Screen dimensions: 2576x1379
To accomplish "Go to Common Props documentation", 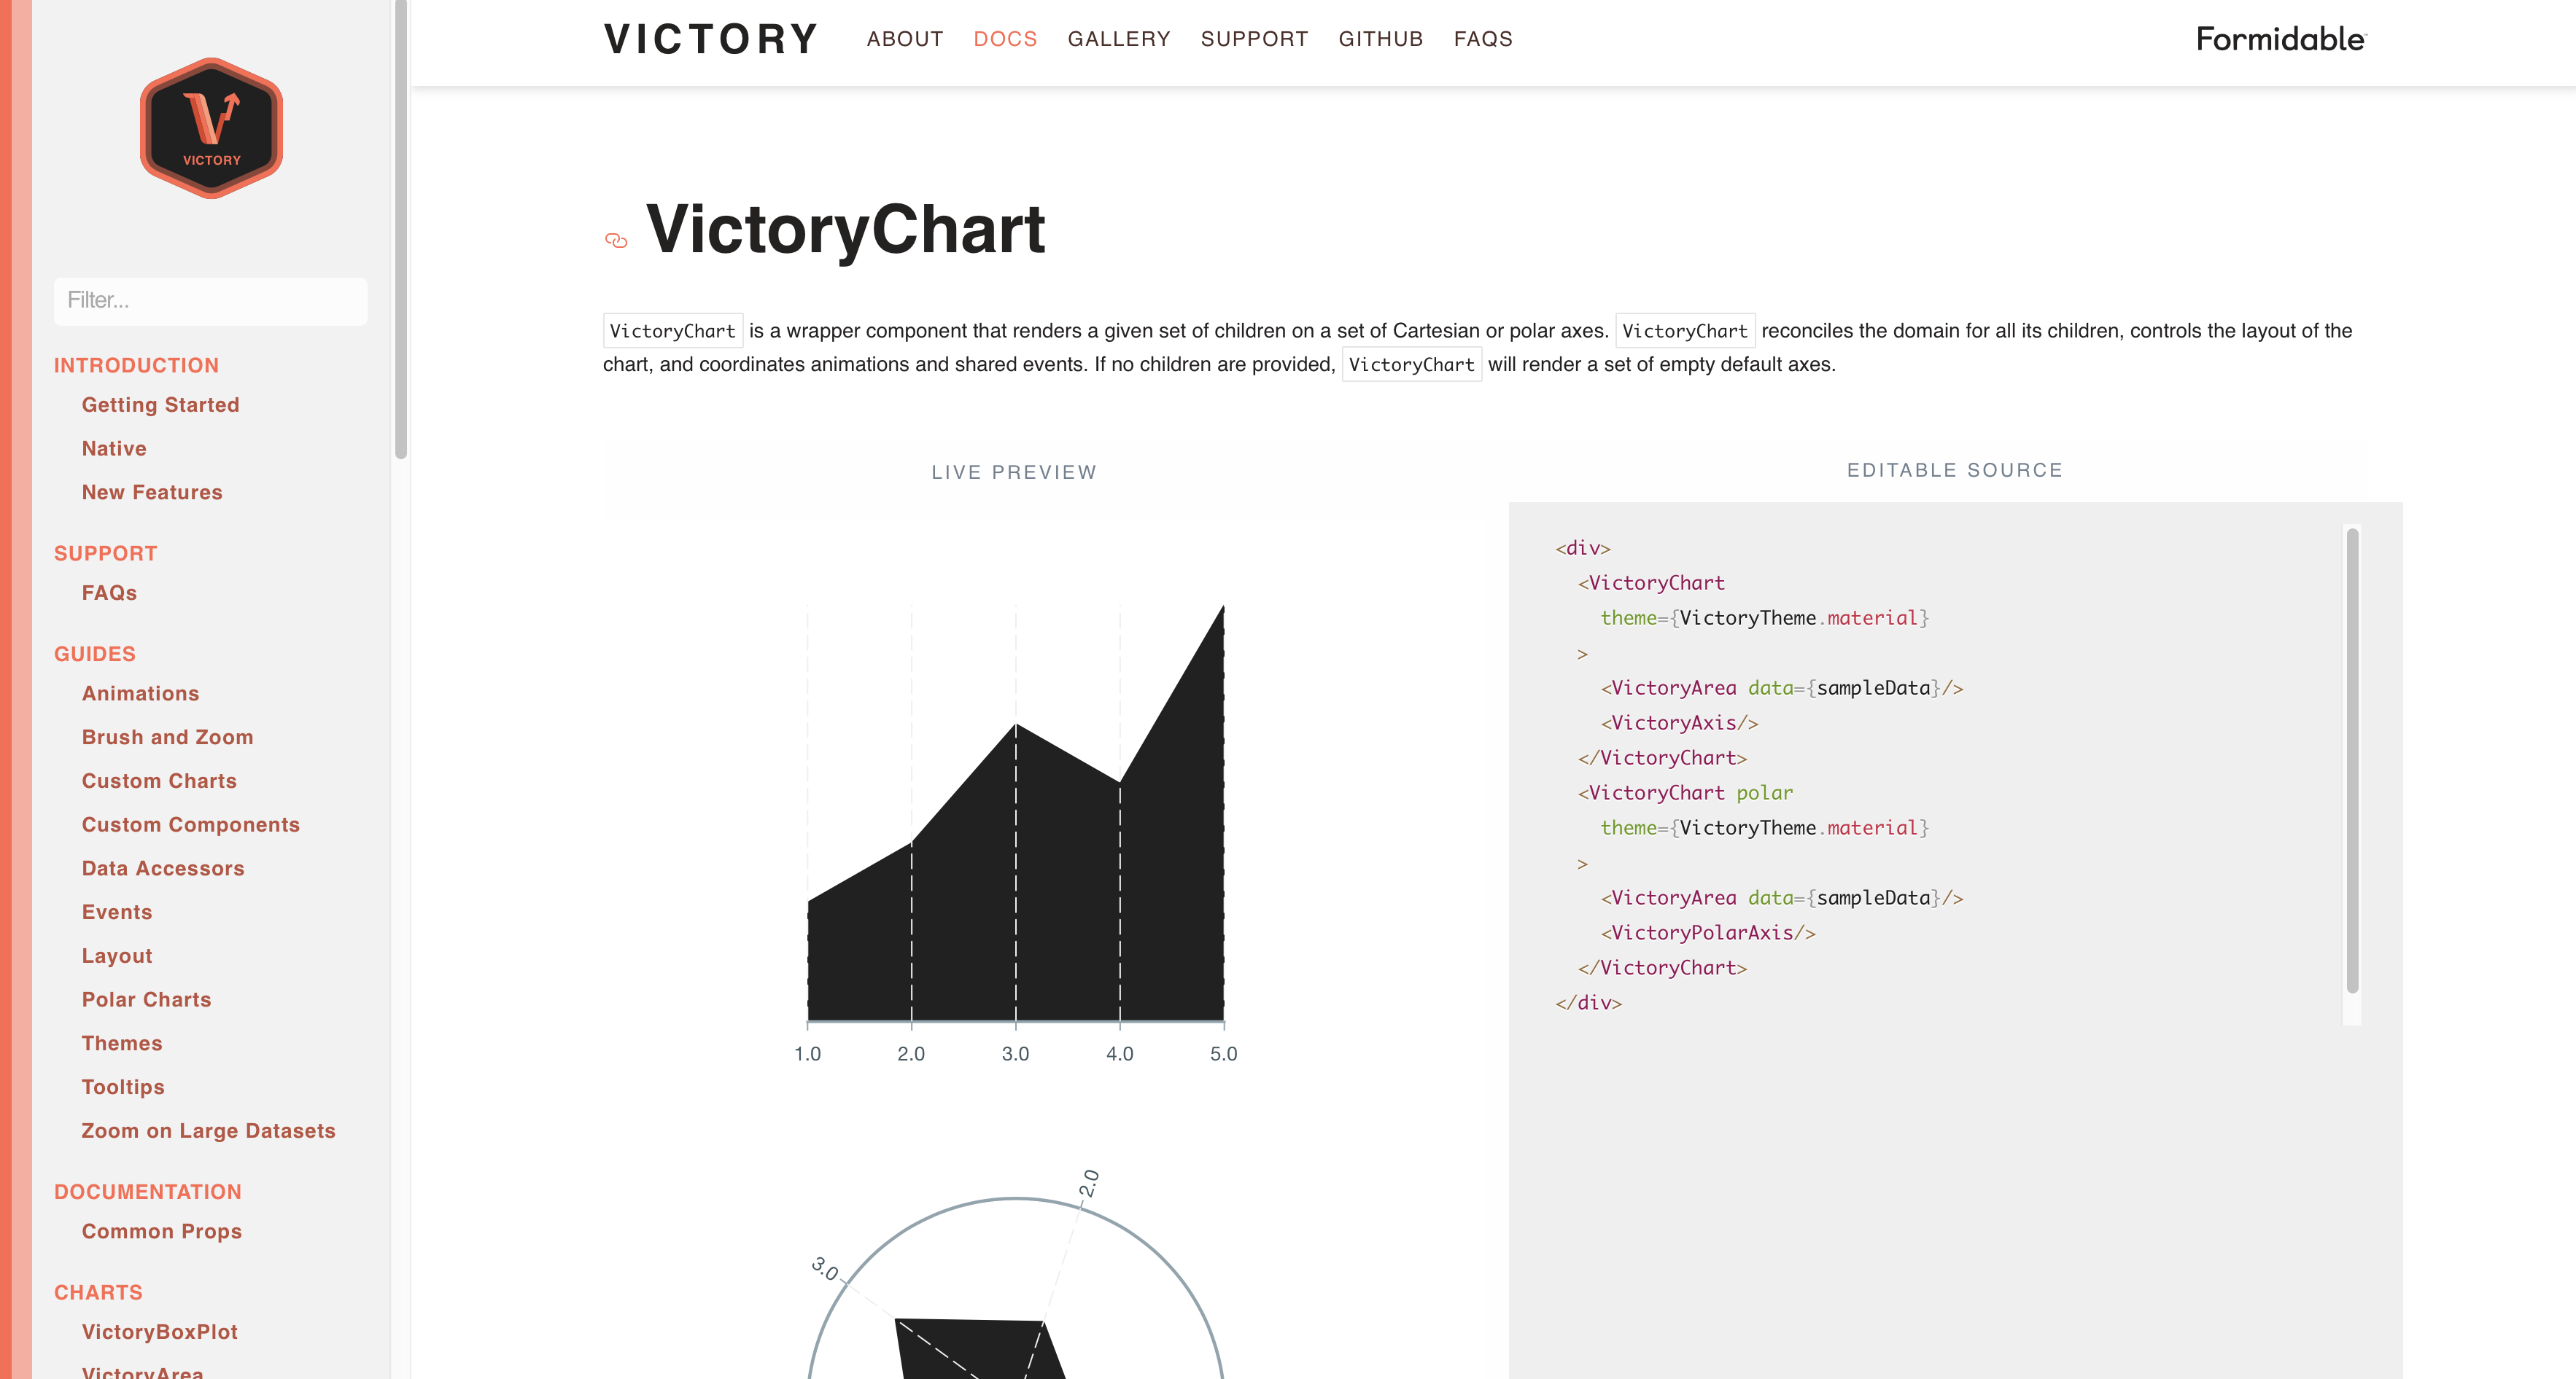I will [162, 1231].
